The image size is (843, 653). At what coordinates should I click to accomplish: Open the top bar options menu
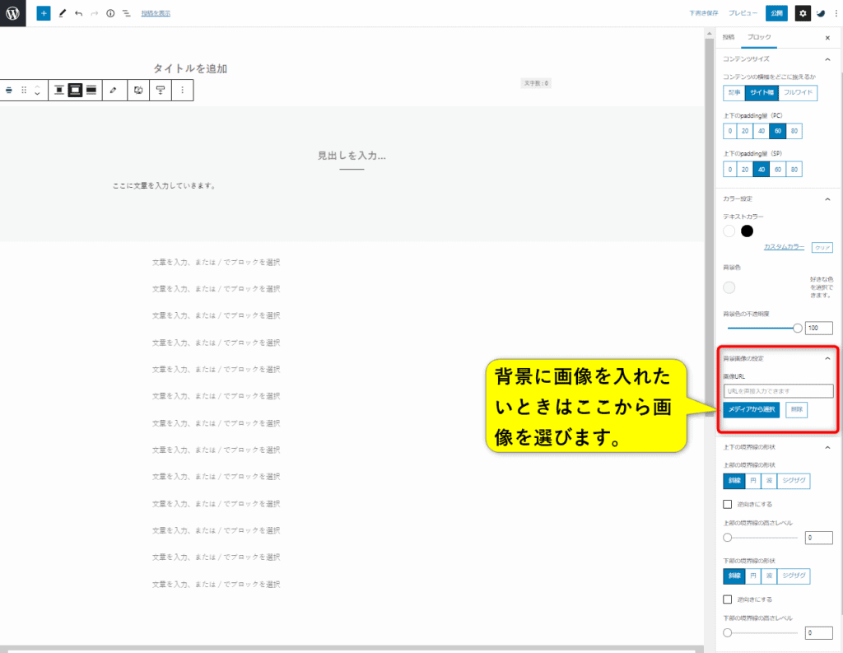[836, 13]
